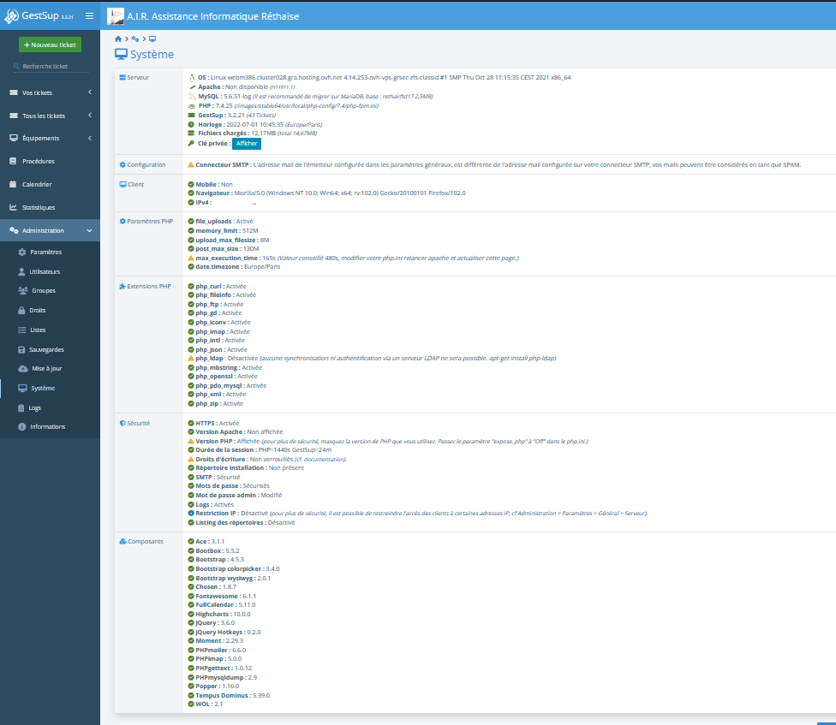Expand the Équipements chevron
836x725 pixels.
point(90,138)
